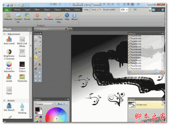This screenshot has width=169, height=125.
Task: Select the Magic Wand tool
Action: coord(36,49)
